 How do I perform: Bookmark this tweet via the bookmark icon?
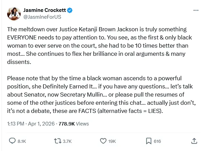[x=148, y=140]
